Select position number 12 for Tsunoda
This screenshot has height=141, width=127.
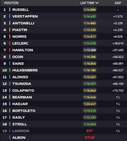pyautogui.click(x=5, y=84)
